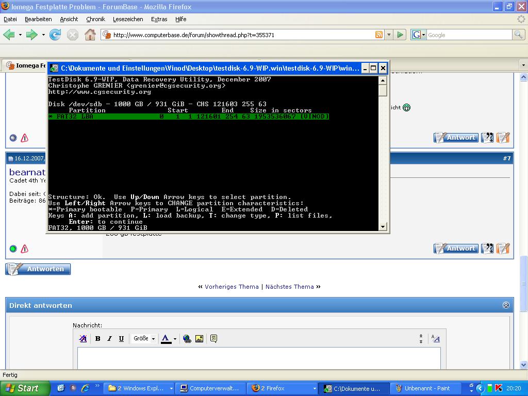Image resolution: width=528 pixels, height=396 pixels.
Task: Open the Ansicht menu
Action: (x=69, y=19)
